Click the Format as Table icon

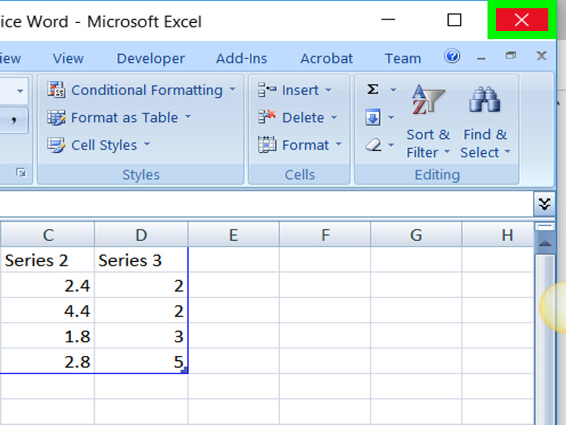[x=56, y=117]
